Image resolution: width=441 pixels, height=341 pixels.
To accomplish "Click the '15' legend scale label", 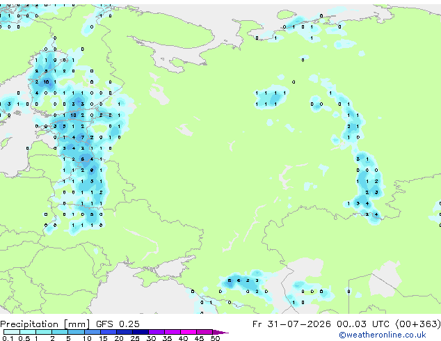I will click(103, 338).
